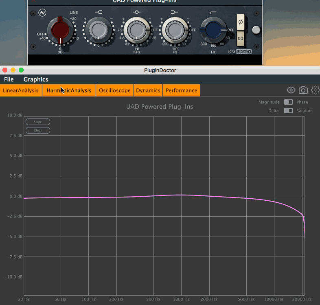Click the 300 Hz filter marking
Screen dimensions: 320x305
tap(204, 44)
